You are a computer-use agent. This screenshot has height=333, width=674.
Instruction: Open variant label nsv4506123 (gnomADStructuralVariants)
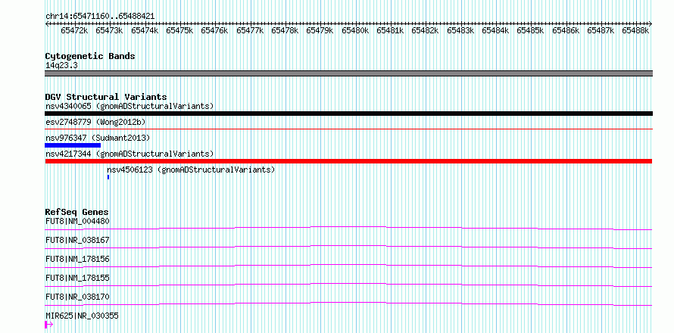click(x=191, y=170)
